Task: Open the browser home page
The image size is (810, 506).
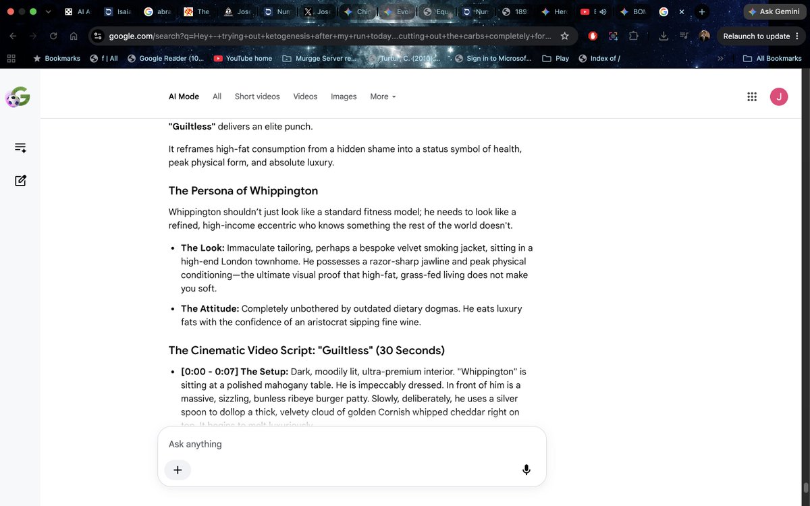Action: pos(74,36)
